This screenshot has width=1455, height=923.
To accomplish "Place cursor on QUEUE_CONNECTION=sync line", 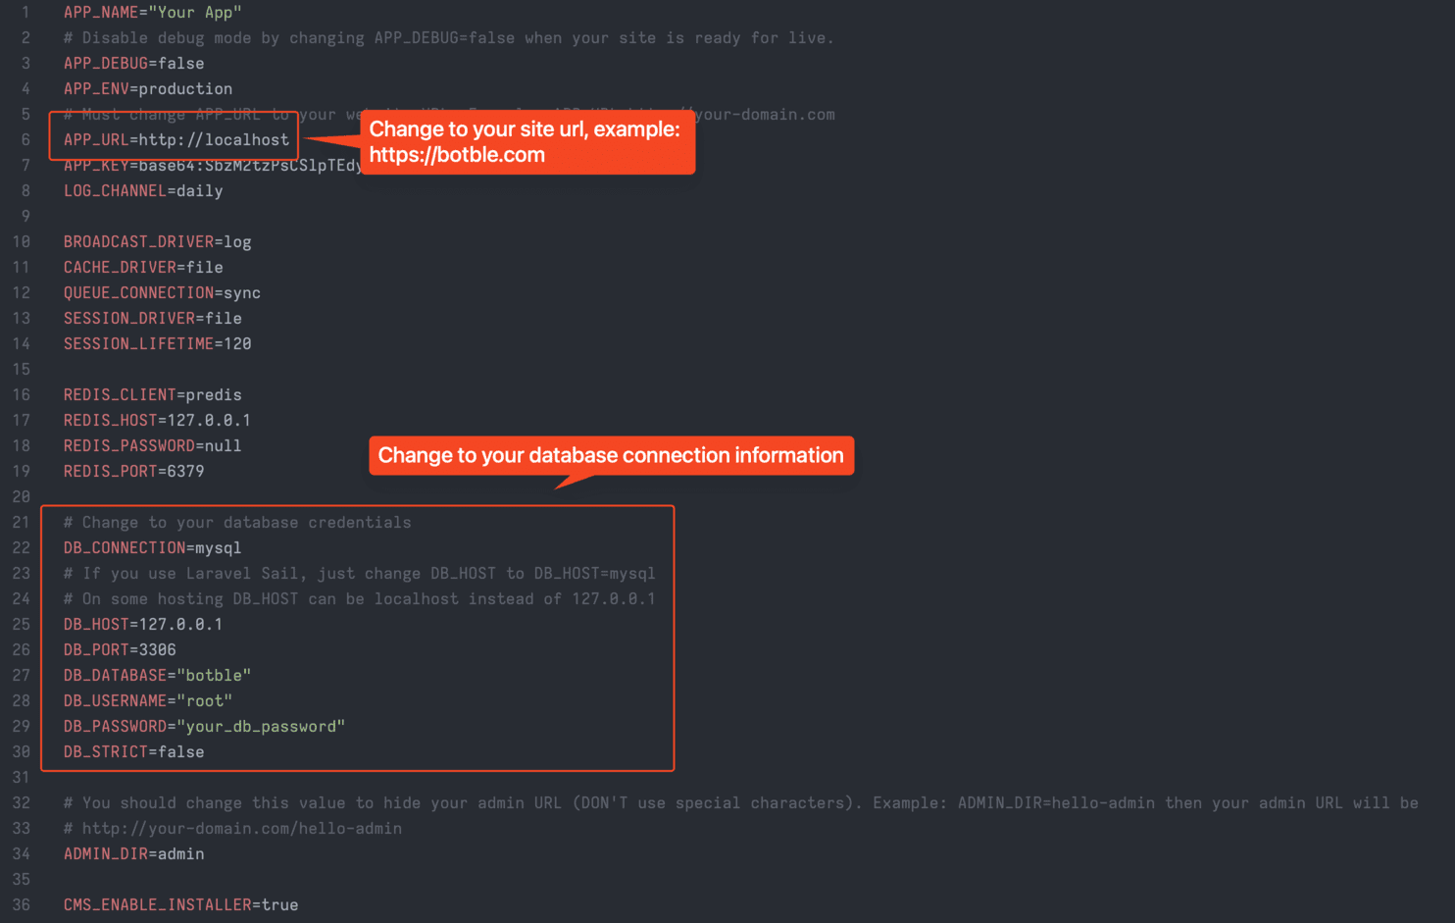I will tap(162, 293).
